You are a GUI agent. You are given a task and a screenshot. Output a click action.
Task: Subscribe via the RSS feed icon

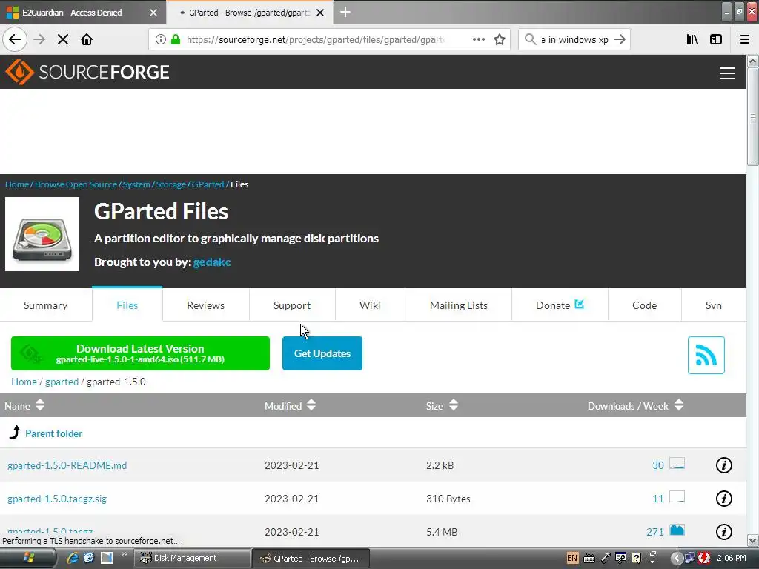706,355
